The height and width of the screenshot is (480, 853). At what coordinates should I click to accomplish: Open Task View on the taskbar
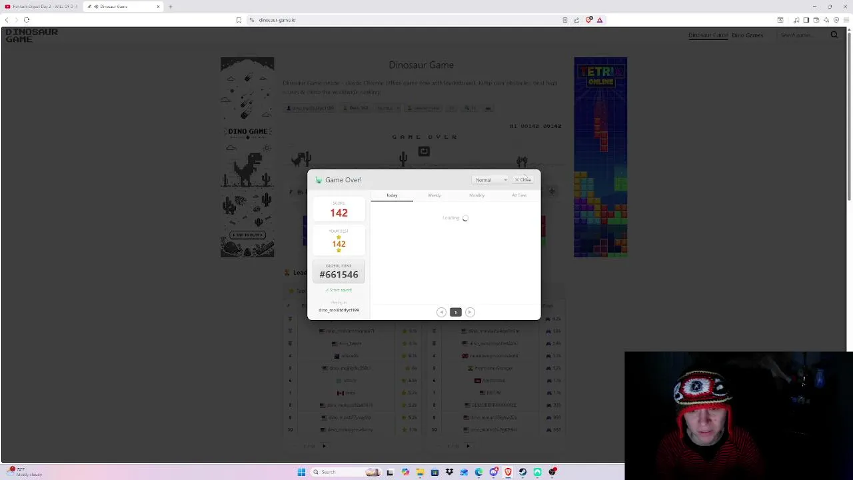390,472
